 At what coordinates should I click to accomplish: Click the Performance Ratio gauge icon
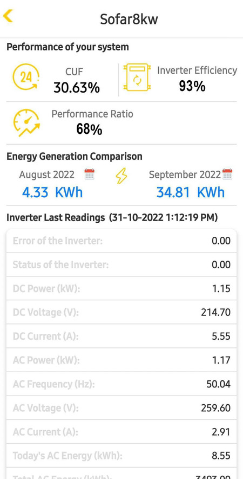pos(26,123)
